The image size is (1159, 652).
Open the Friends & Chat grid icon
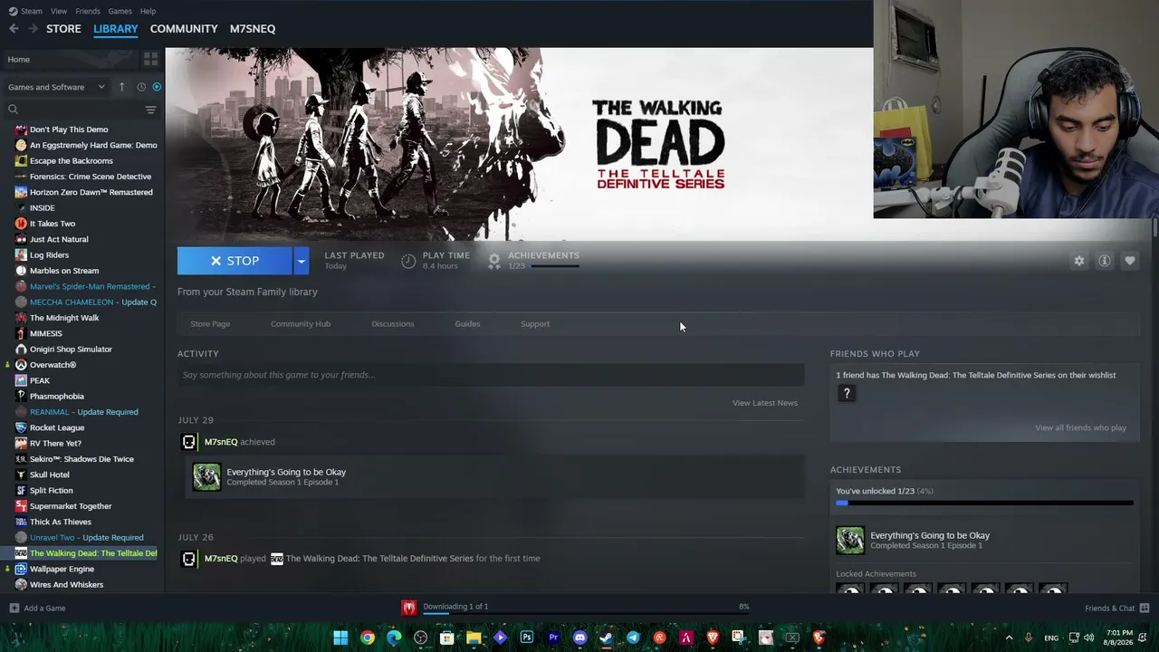(1145, 608)
